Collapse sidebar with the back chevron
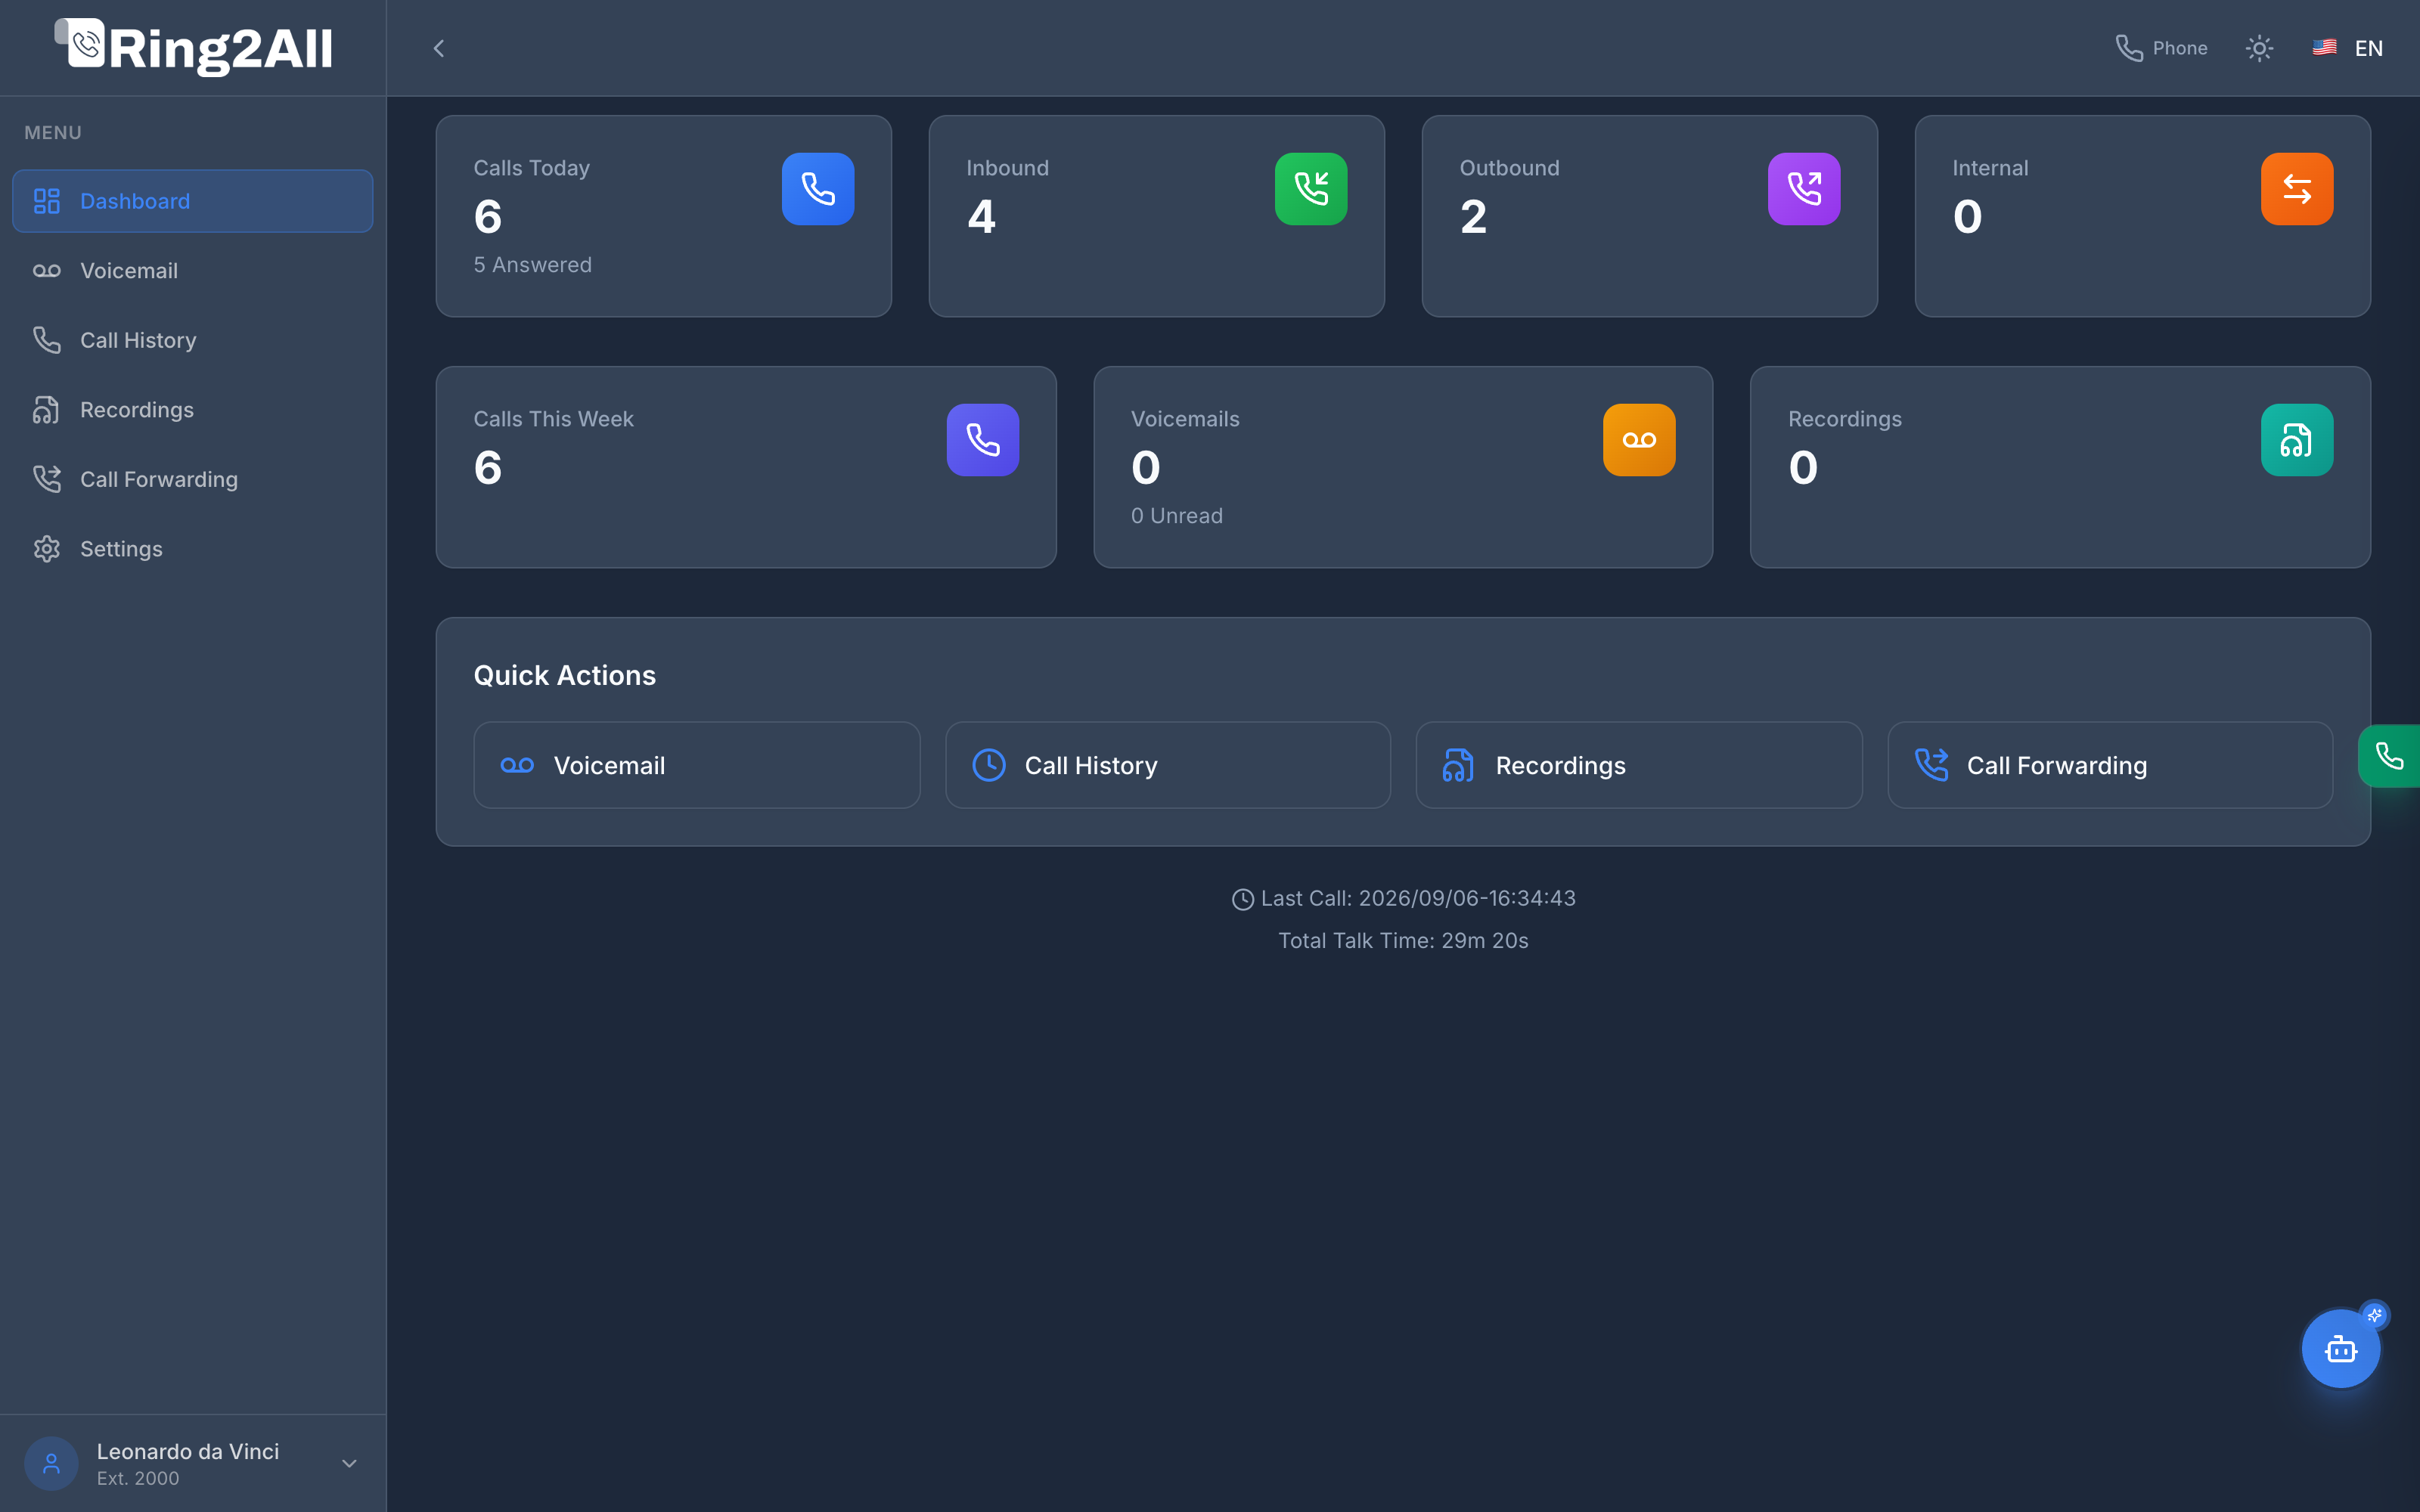Screen dimensions: 2420x1512 click(438, 48)
